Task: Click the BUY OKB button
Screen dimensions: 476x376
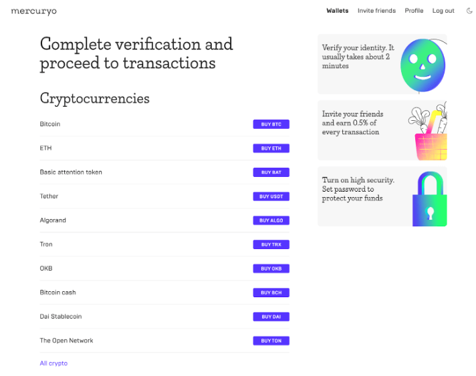Action: pos(271,268)
